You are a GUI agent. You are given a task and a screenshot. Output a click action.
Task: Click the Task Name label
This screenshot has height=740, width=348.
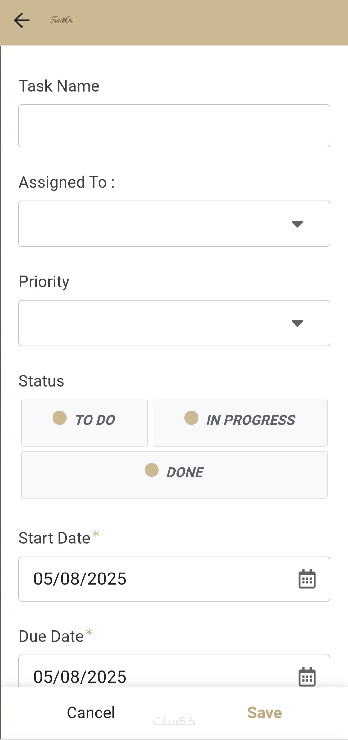[59, 86]
